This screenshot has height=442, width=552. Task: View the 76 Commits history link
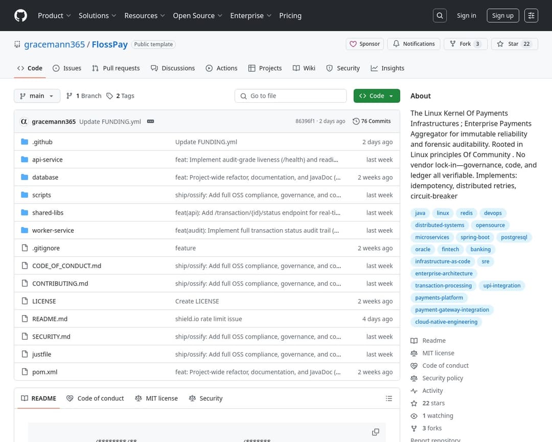point(372,121)
